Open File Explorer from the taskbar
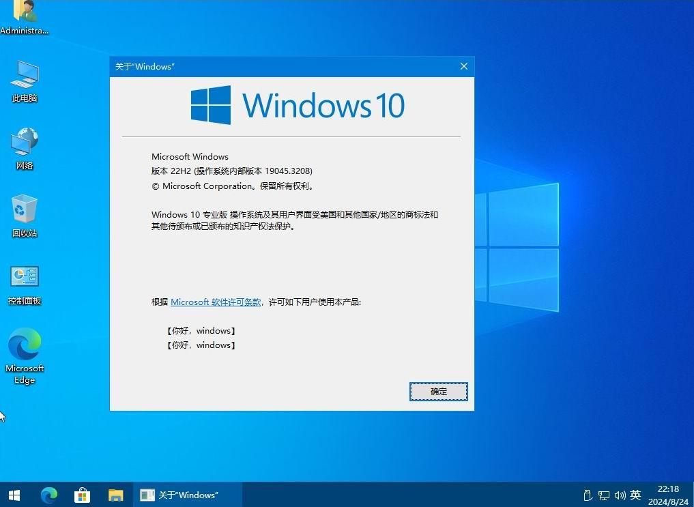694x507 pixels. coord(116,495)
